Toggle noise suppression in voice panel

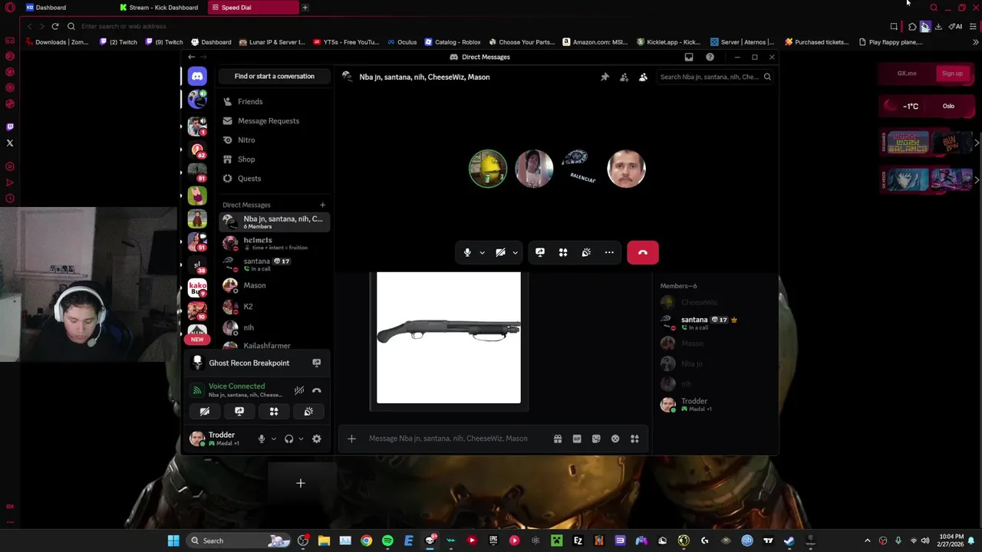click(x=299, y=390)
